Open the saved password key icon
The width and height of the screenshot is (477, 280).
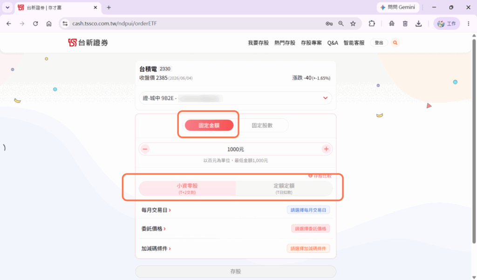coord(329,23)
